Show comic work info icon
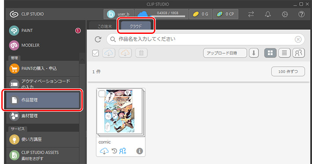Image resolution: width=312 pixels, height=164 pixels. [x=139, y=151]
